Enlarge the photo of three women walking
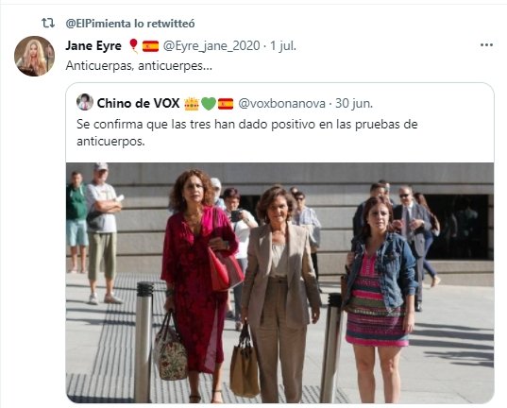The height and width of the screenshot is (408, 507). 280,282
